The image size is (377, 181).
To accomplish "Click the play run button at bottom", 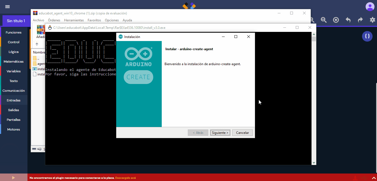I will (14, 177).
